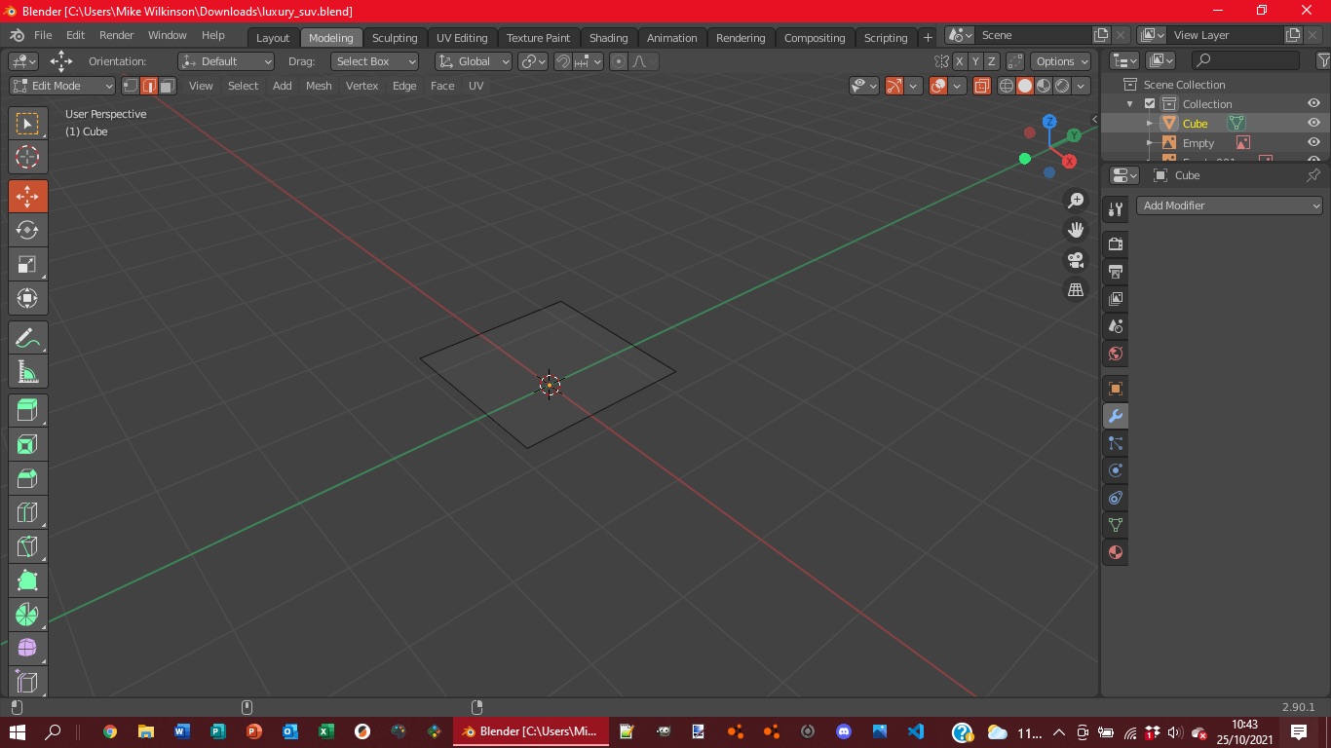Image resolution: width=1331 pixels, height=748 pixels.
Task: Select the Move tool in the toolbar
Action: tap(27, 196)
